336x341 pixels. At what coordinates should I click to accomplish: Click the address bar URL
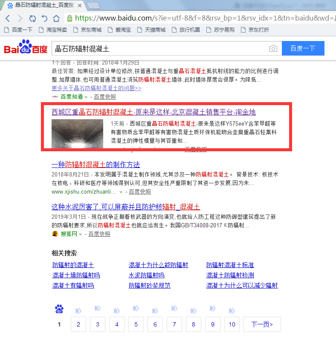coord(205,18)
